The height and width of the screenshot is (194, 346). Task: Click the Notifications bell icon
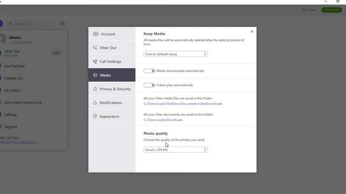95,102
